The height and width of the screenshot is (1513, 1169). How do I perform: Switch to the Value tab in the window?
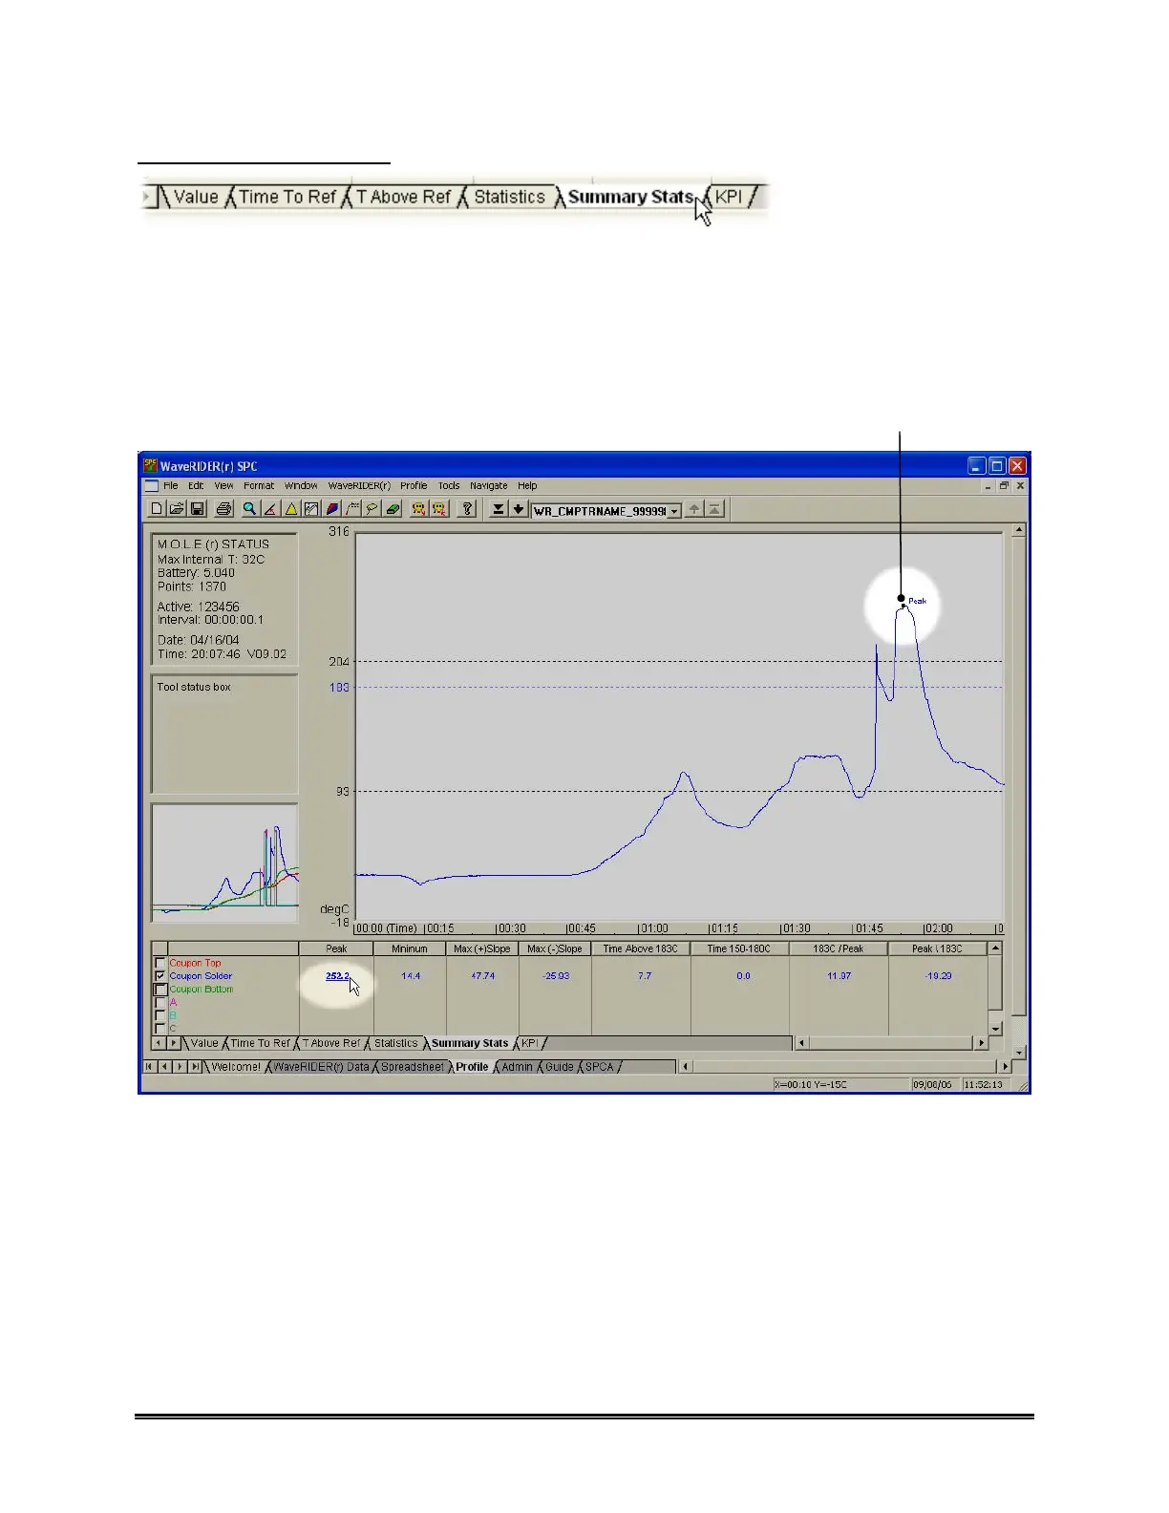[x=204, y=1043]
